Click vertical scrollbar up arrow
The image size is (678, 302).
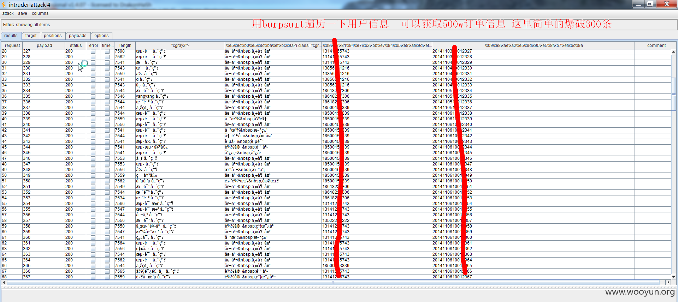point(674,52)
